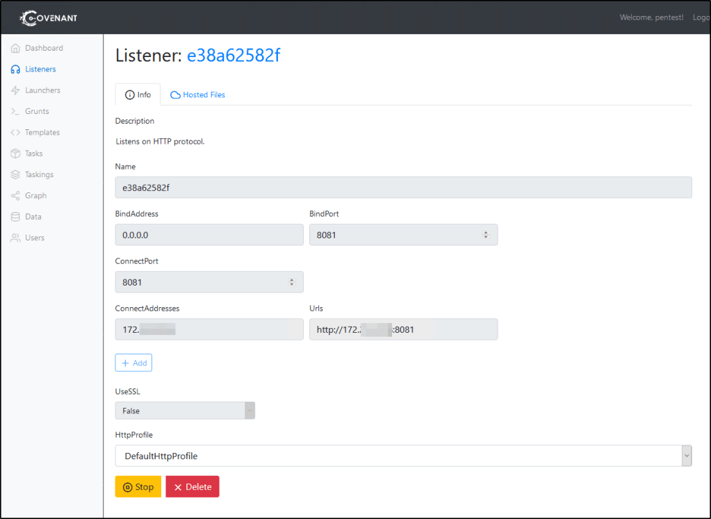Go to the Users sidebar item
The height and width of the screenshot is (519, 711).
[x=34, y=238]
